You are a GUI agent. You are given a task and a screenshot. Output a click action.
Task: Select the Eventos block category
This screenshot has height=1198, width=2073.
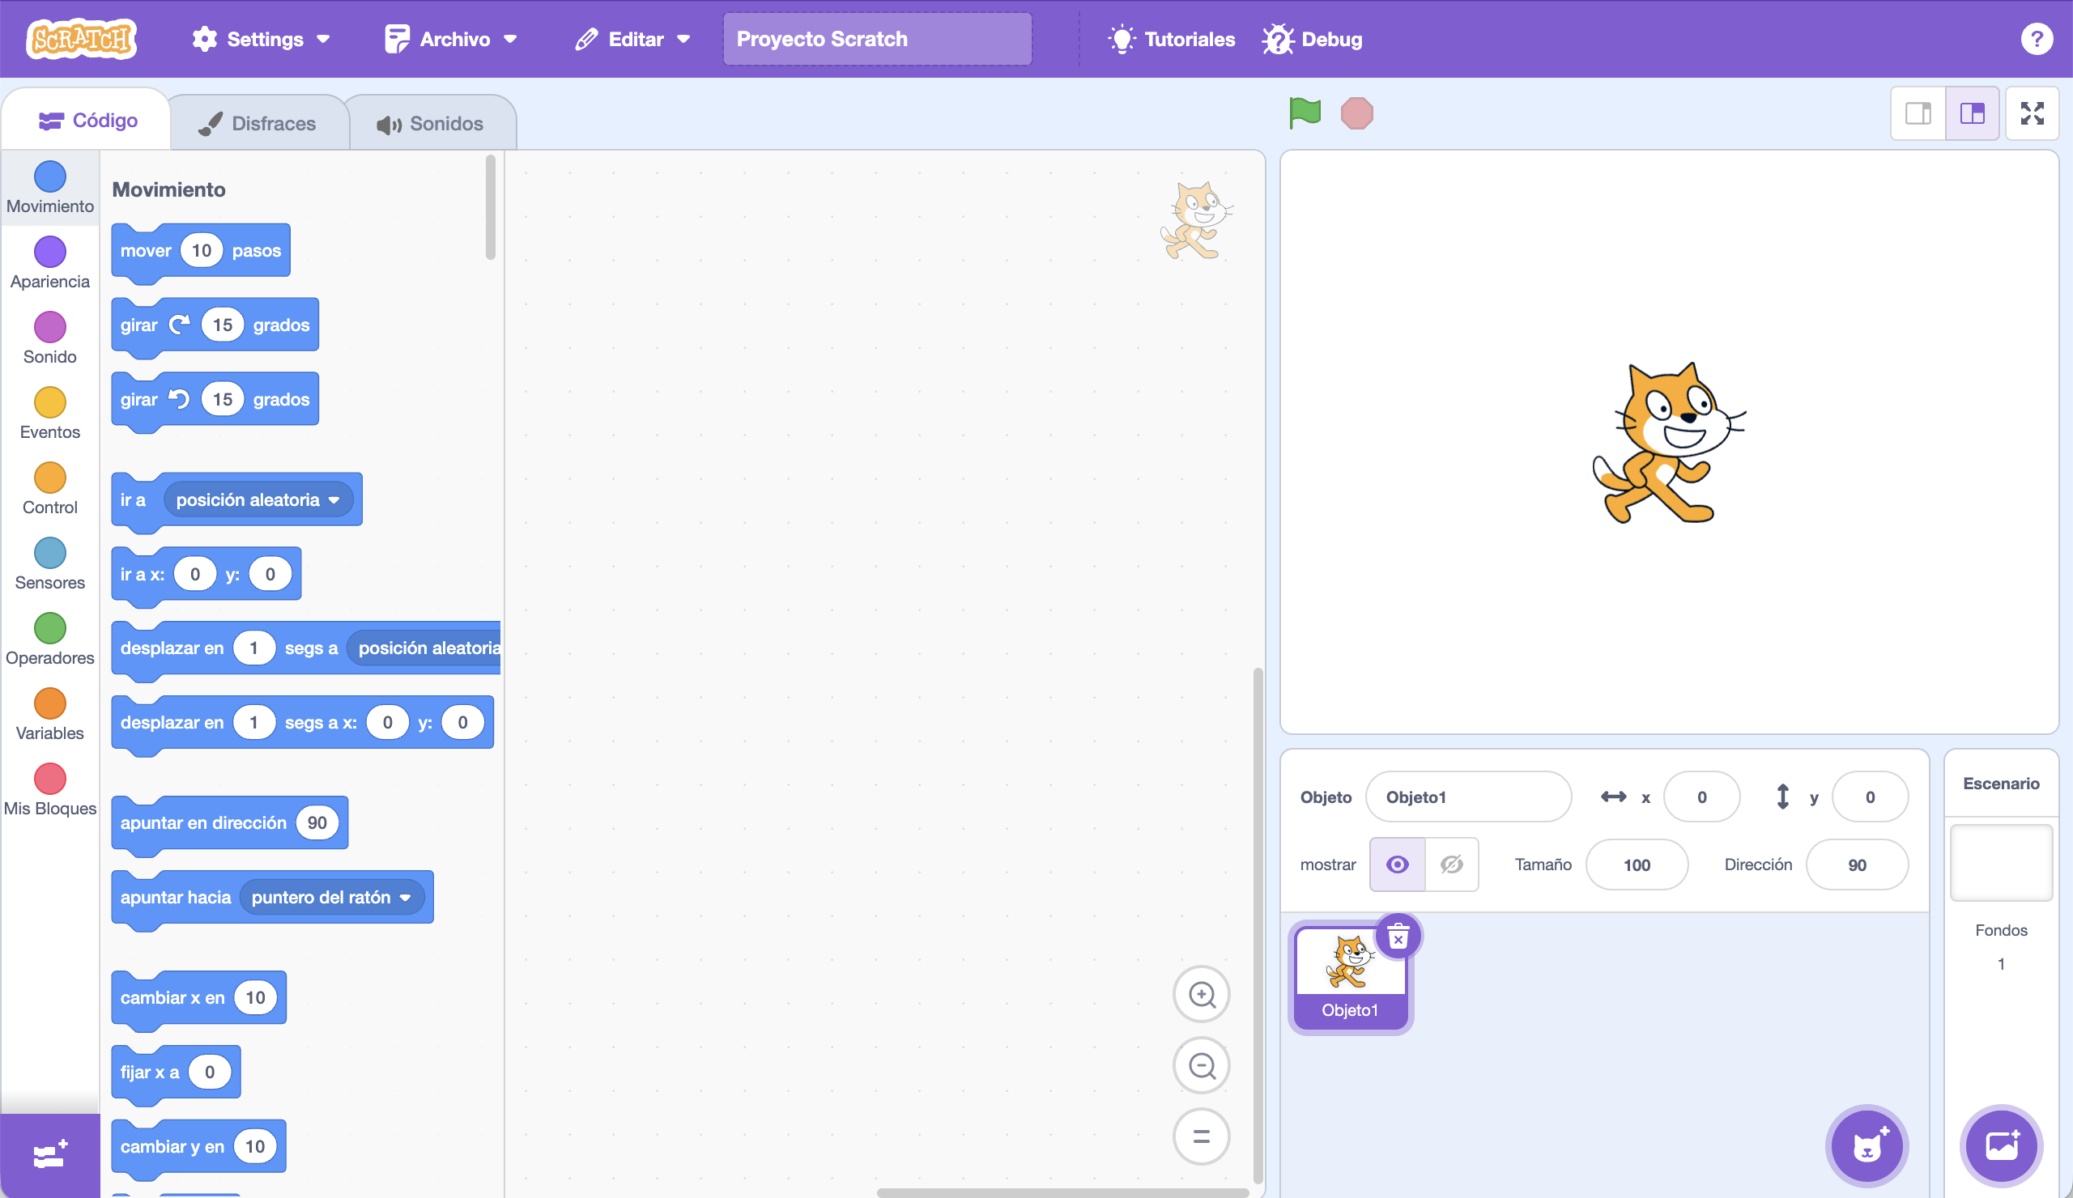pyautogui.click(x=49, y=412)
